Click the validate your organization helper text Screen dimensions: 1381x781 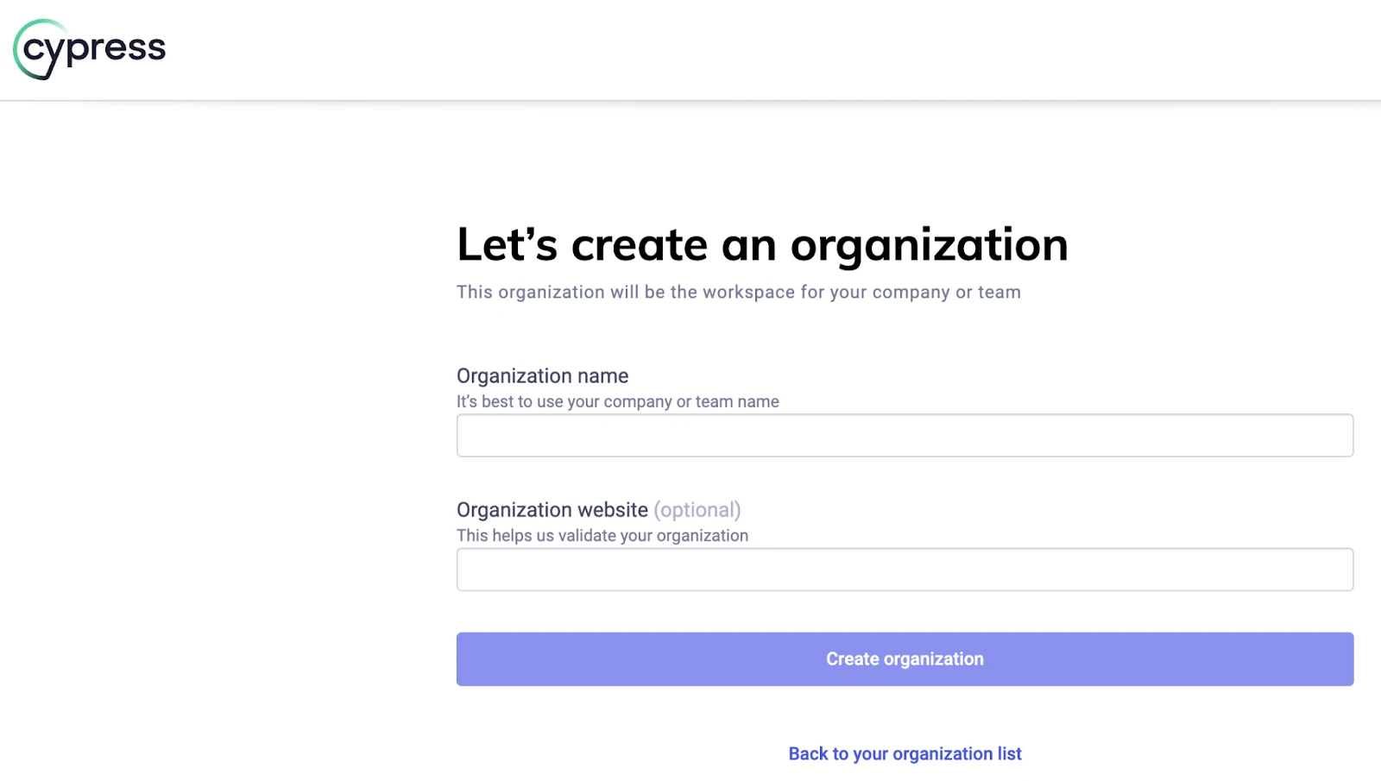point(602,535)
